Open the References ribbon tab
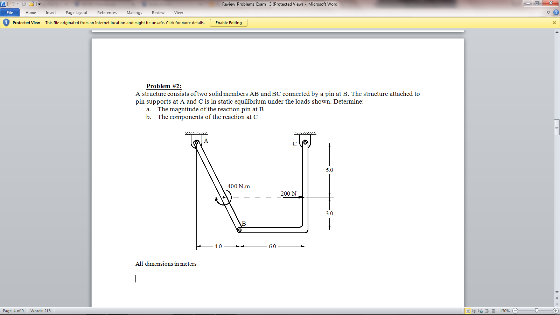The width and height of the screenshot is (560, 315). tap(107, 13)
